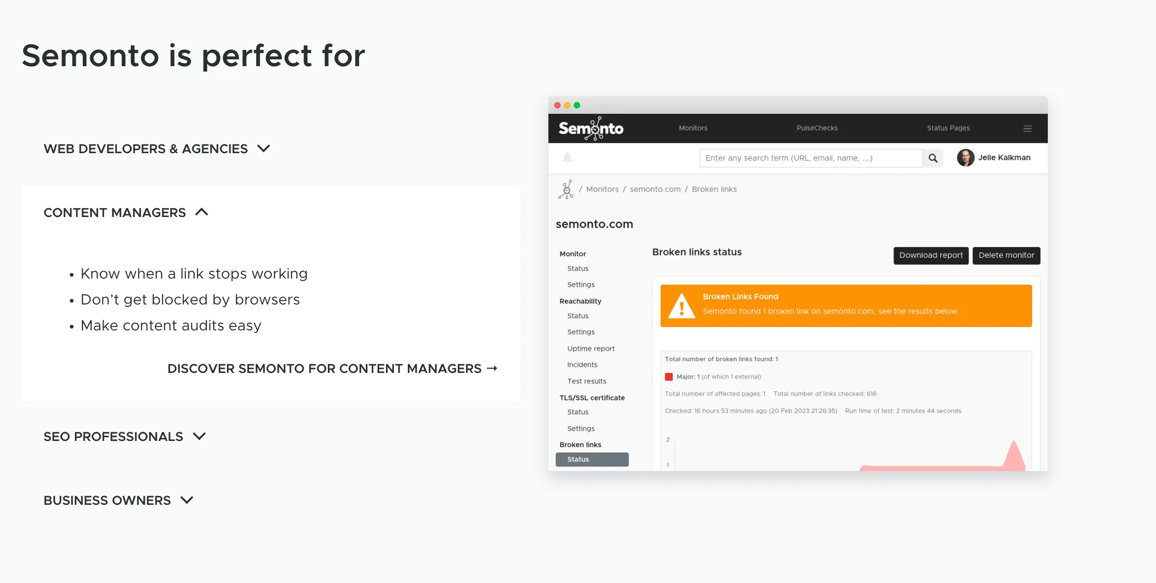
Task: Click the semonto.com page heading
Action: click(594, 224)
